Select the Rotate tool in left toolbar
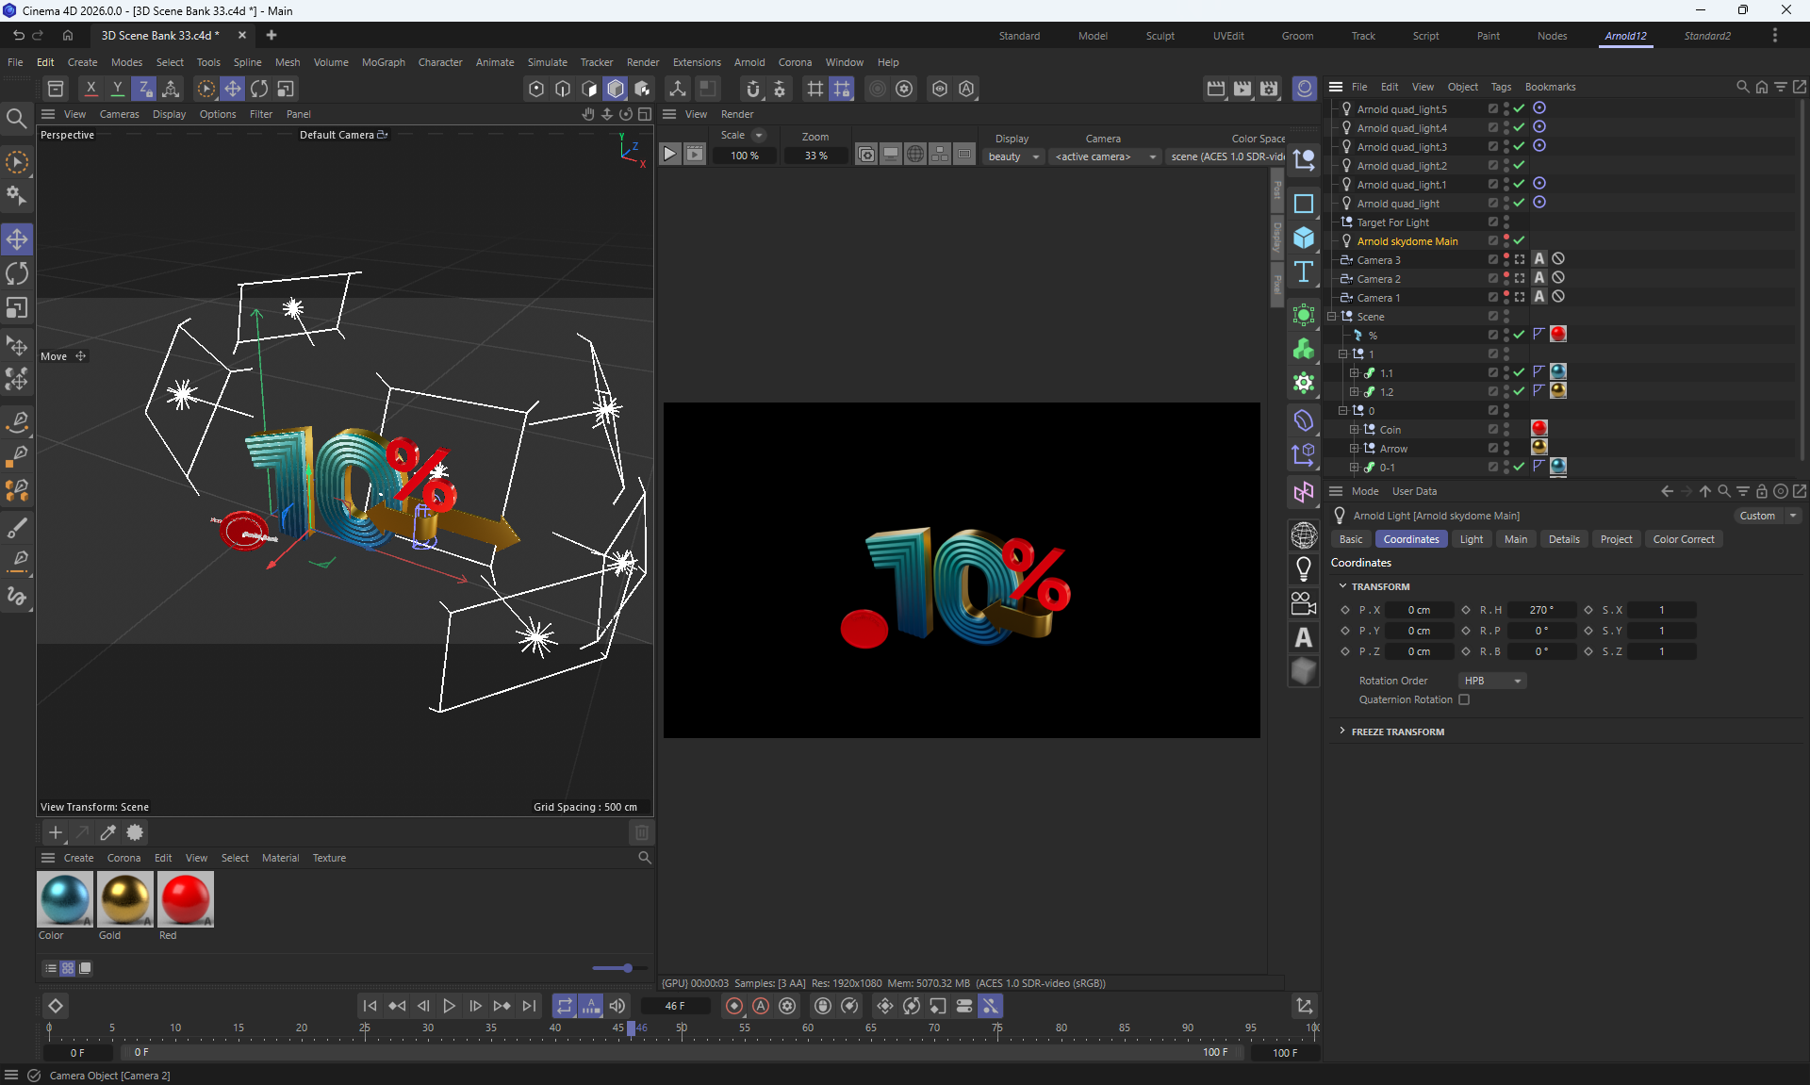Viewport: 1810px width, 1085px height. (x=17, y=274)
